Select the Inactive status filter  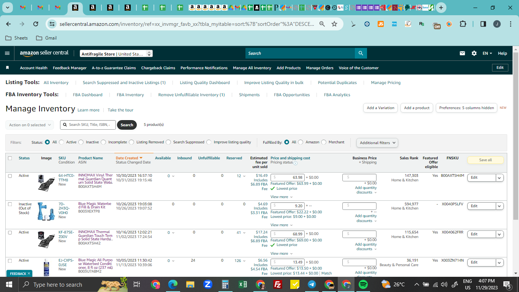[81, 142]
